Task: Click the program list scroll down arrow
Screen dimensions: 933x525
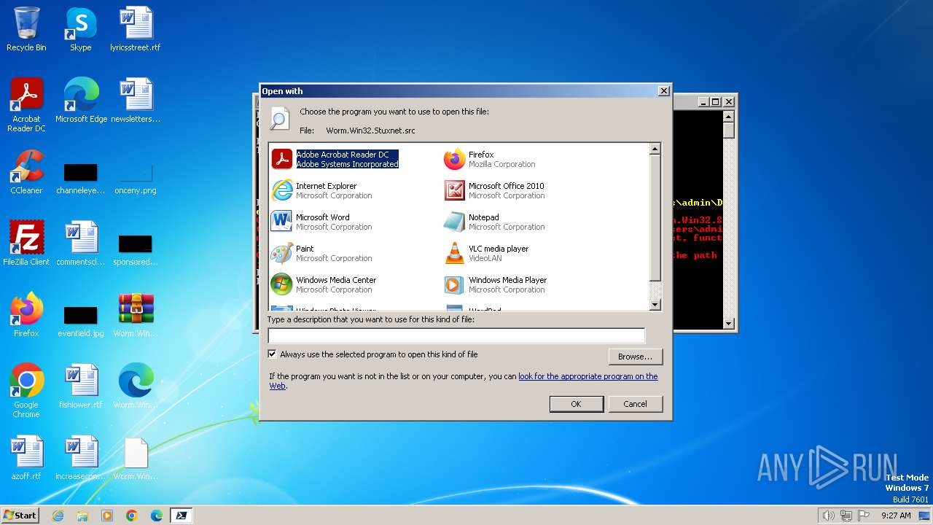Action: coord(655,305)
